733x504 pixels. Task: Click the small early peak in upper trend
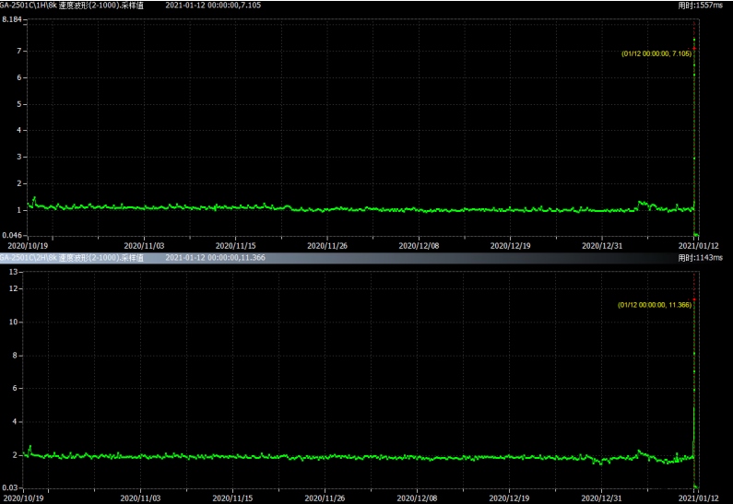(x=34, y=198)
